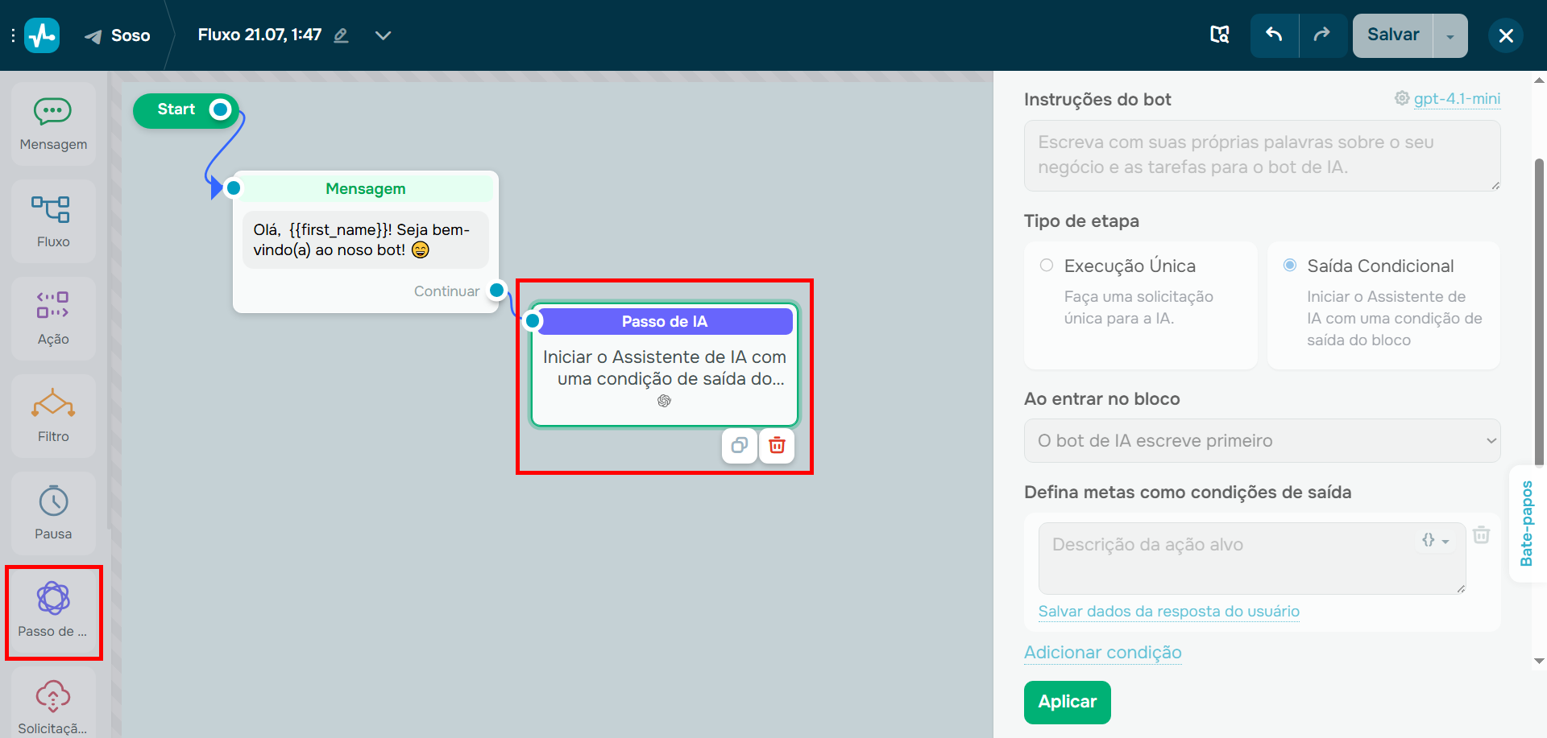This screenshot has height=738, width=1547.
Task: Select the Fluxo block tool
Action: (x=53, y=221)
